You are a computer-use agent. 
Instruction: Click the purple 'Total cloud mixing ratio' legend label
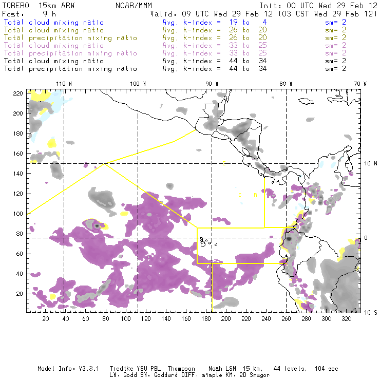click(54, 46)
